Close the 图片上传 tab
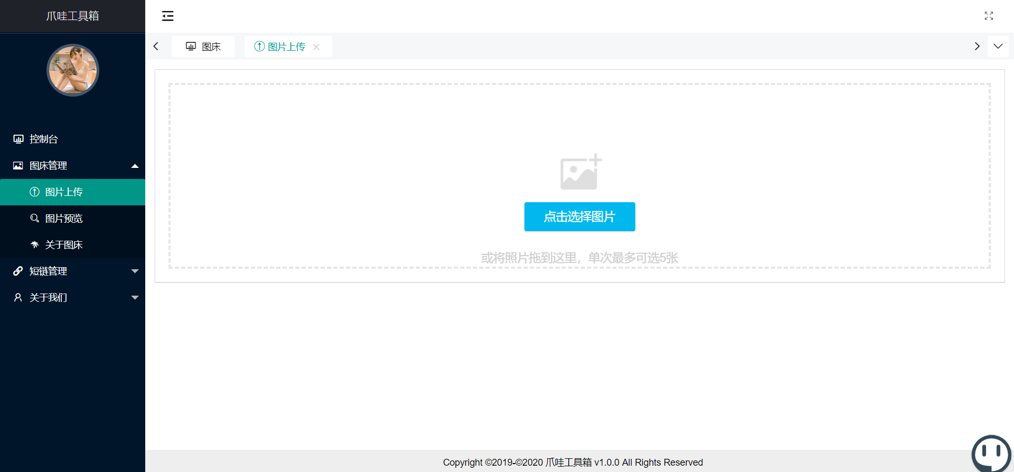The height and width of the screenshot is (472, 1014). 316,47
